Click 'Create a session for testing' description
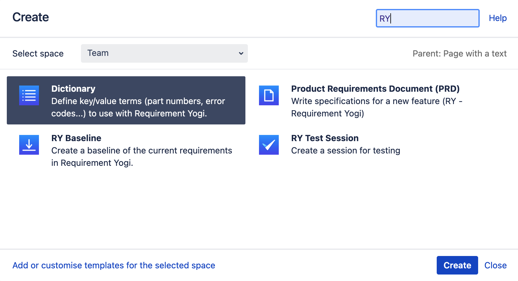The height and width of the screenshot is (281, 518). point(346,150)
